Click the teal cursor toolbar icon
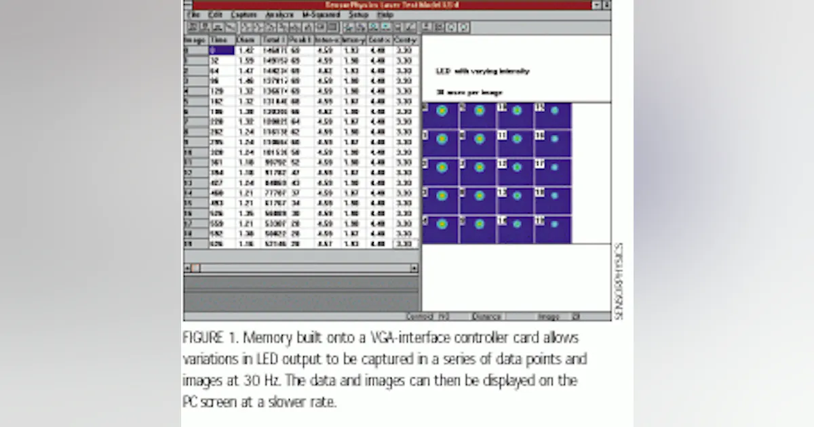The height and width of the screenshot is (427, 814). click(x=347, y=28)
